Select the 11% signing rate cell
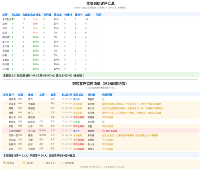This screenshot has width=201, height=176. (56, 24)
